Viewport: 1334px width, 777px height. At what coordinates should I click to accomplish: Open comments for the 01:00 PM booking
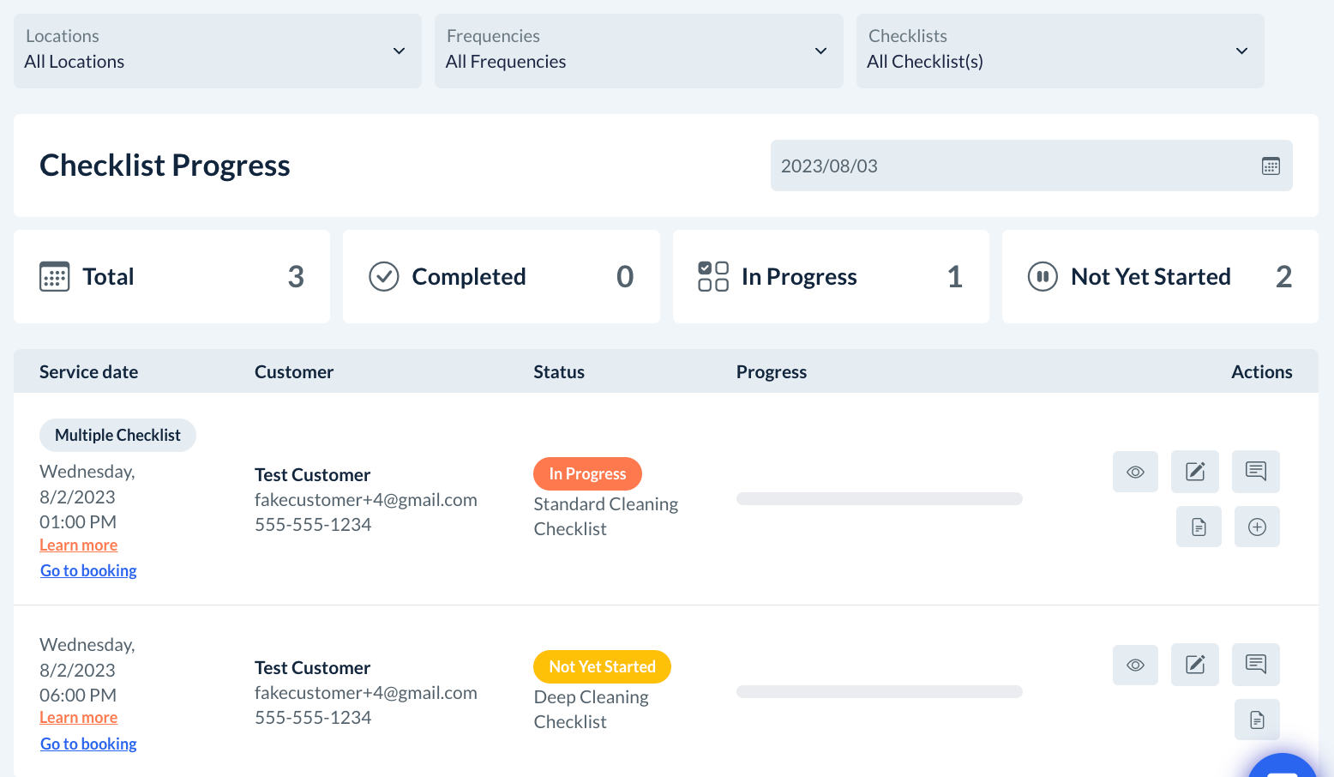click(1256, 472)
